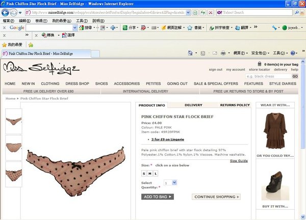Click the first product thumbnail front view
This screenshot has width=306, height=220.
(x=14, y=121)
